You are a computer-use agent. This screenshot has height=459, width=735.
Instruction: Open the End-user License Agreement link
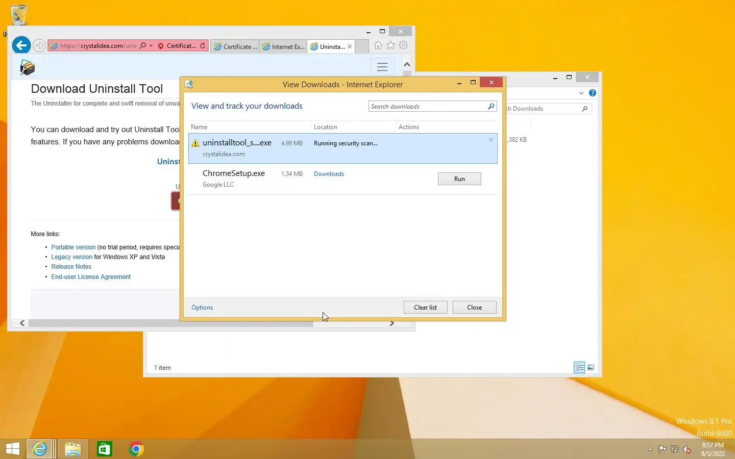pos(91,277)
